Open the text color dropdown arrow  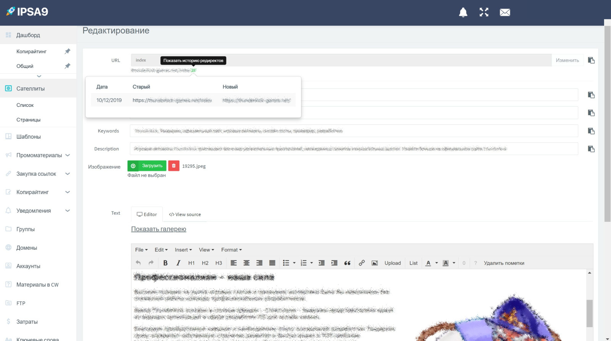436,263
